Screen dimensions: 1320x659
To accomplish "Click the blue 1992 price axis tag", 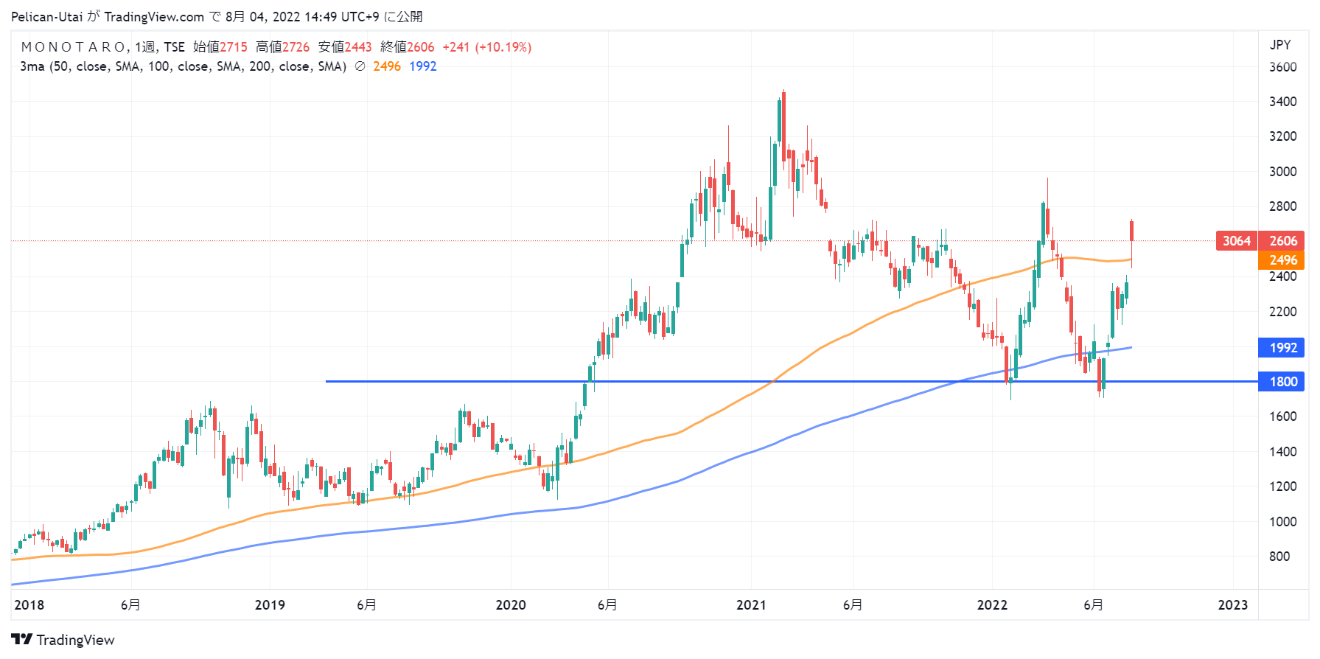I will point(1282,348).
